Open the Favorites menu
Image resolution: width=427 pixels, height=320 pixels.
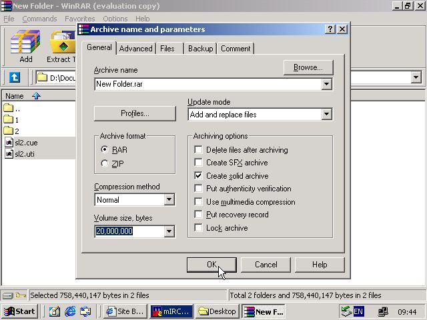pos(80,19)
